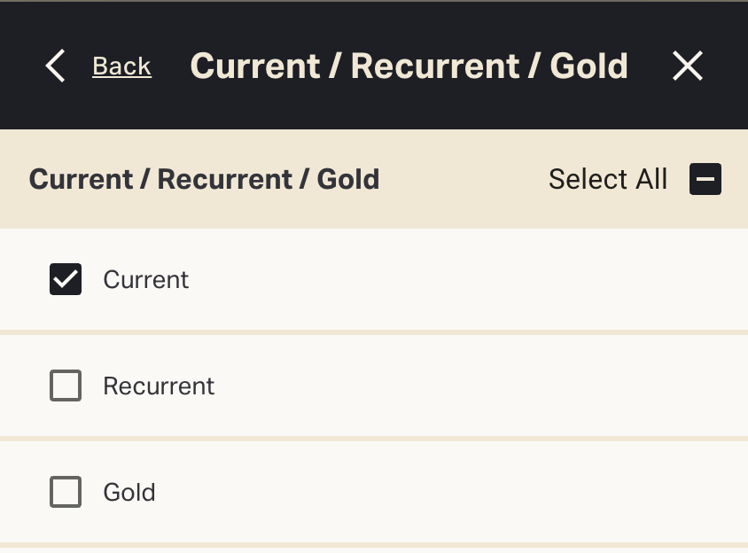Click dark header space left of back arrow

(19, 66)
